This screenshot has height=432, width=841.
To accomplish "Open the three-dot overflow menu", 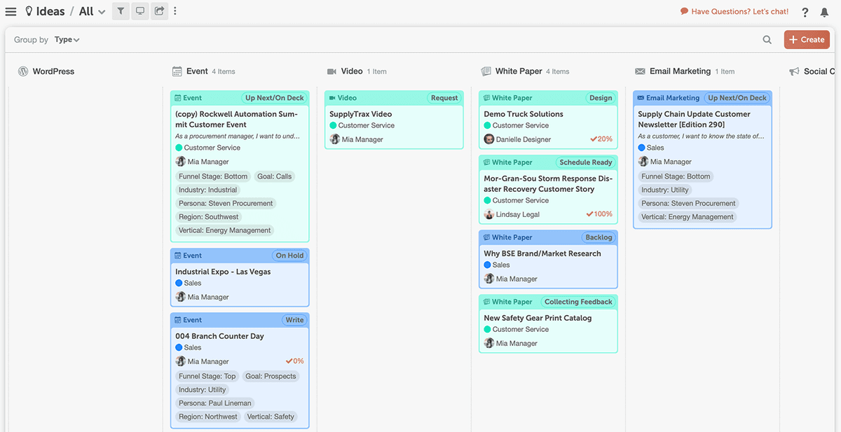I will coord(176,11).
